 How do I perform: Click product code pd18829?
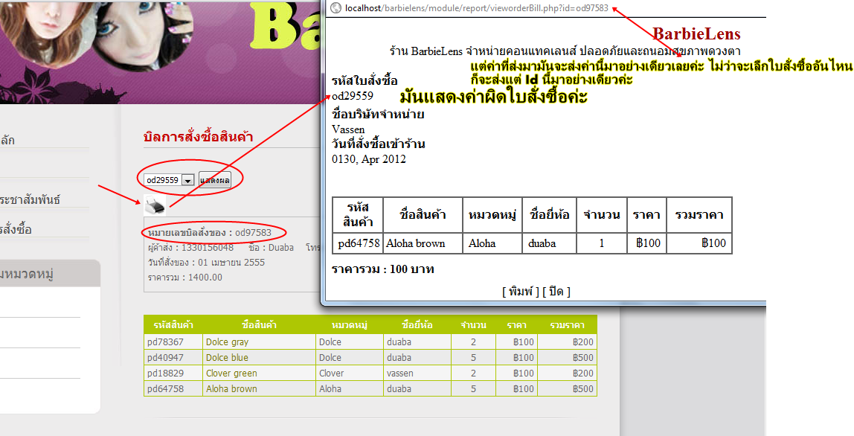click(x=166, y=374)
